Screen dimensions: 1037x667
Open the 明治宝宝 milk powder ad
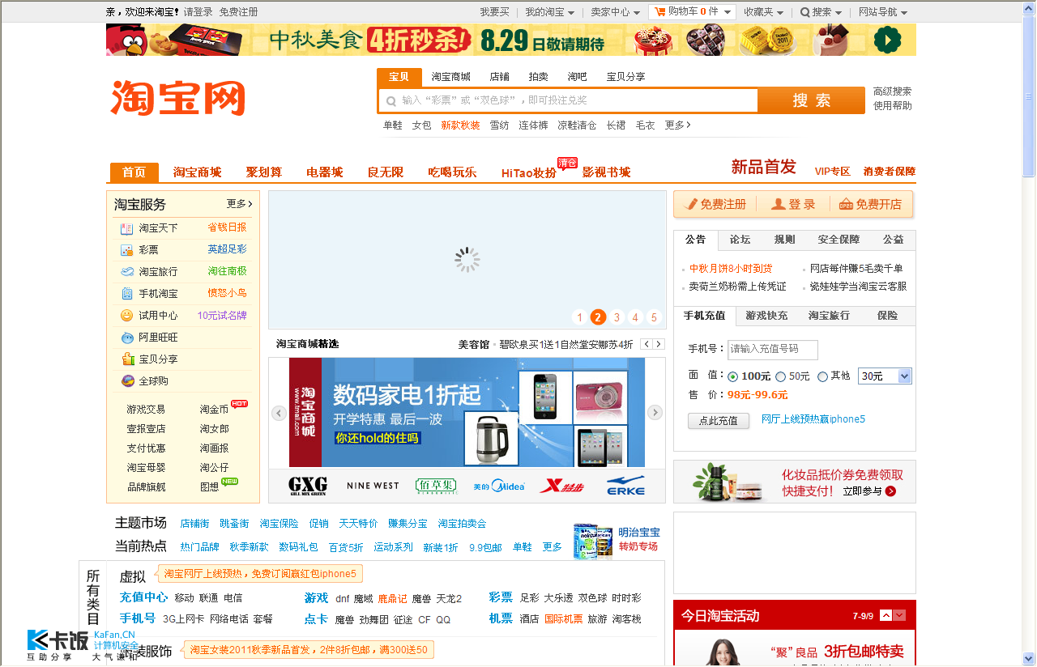tap(617, 541)
